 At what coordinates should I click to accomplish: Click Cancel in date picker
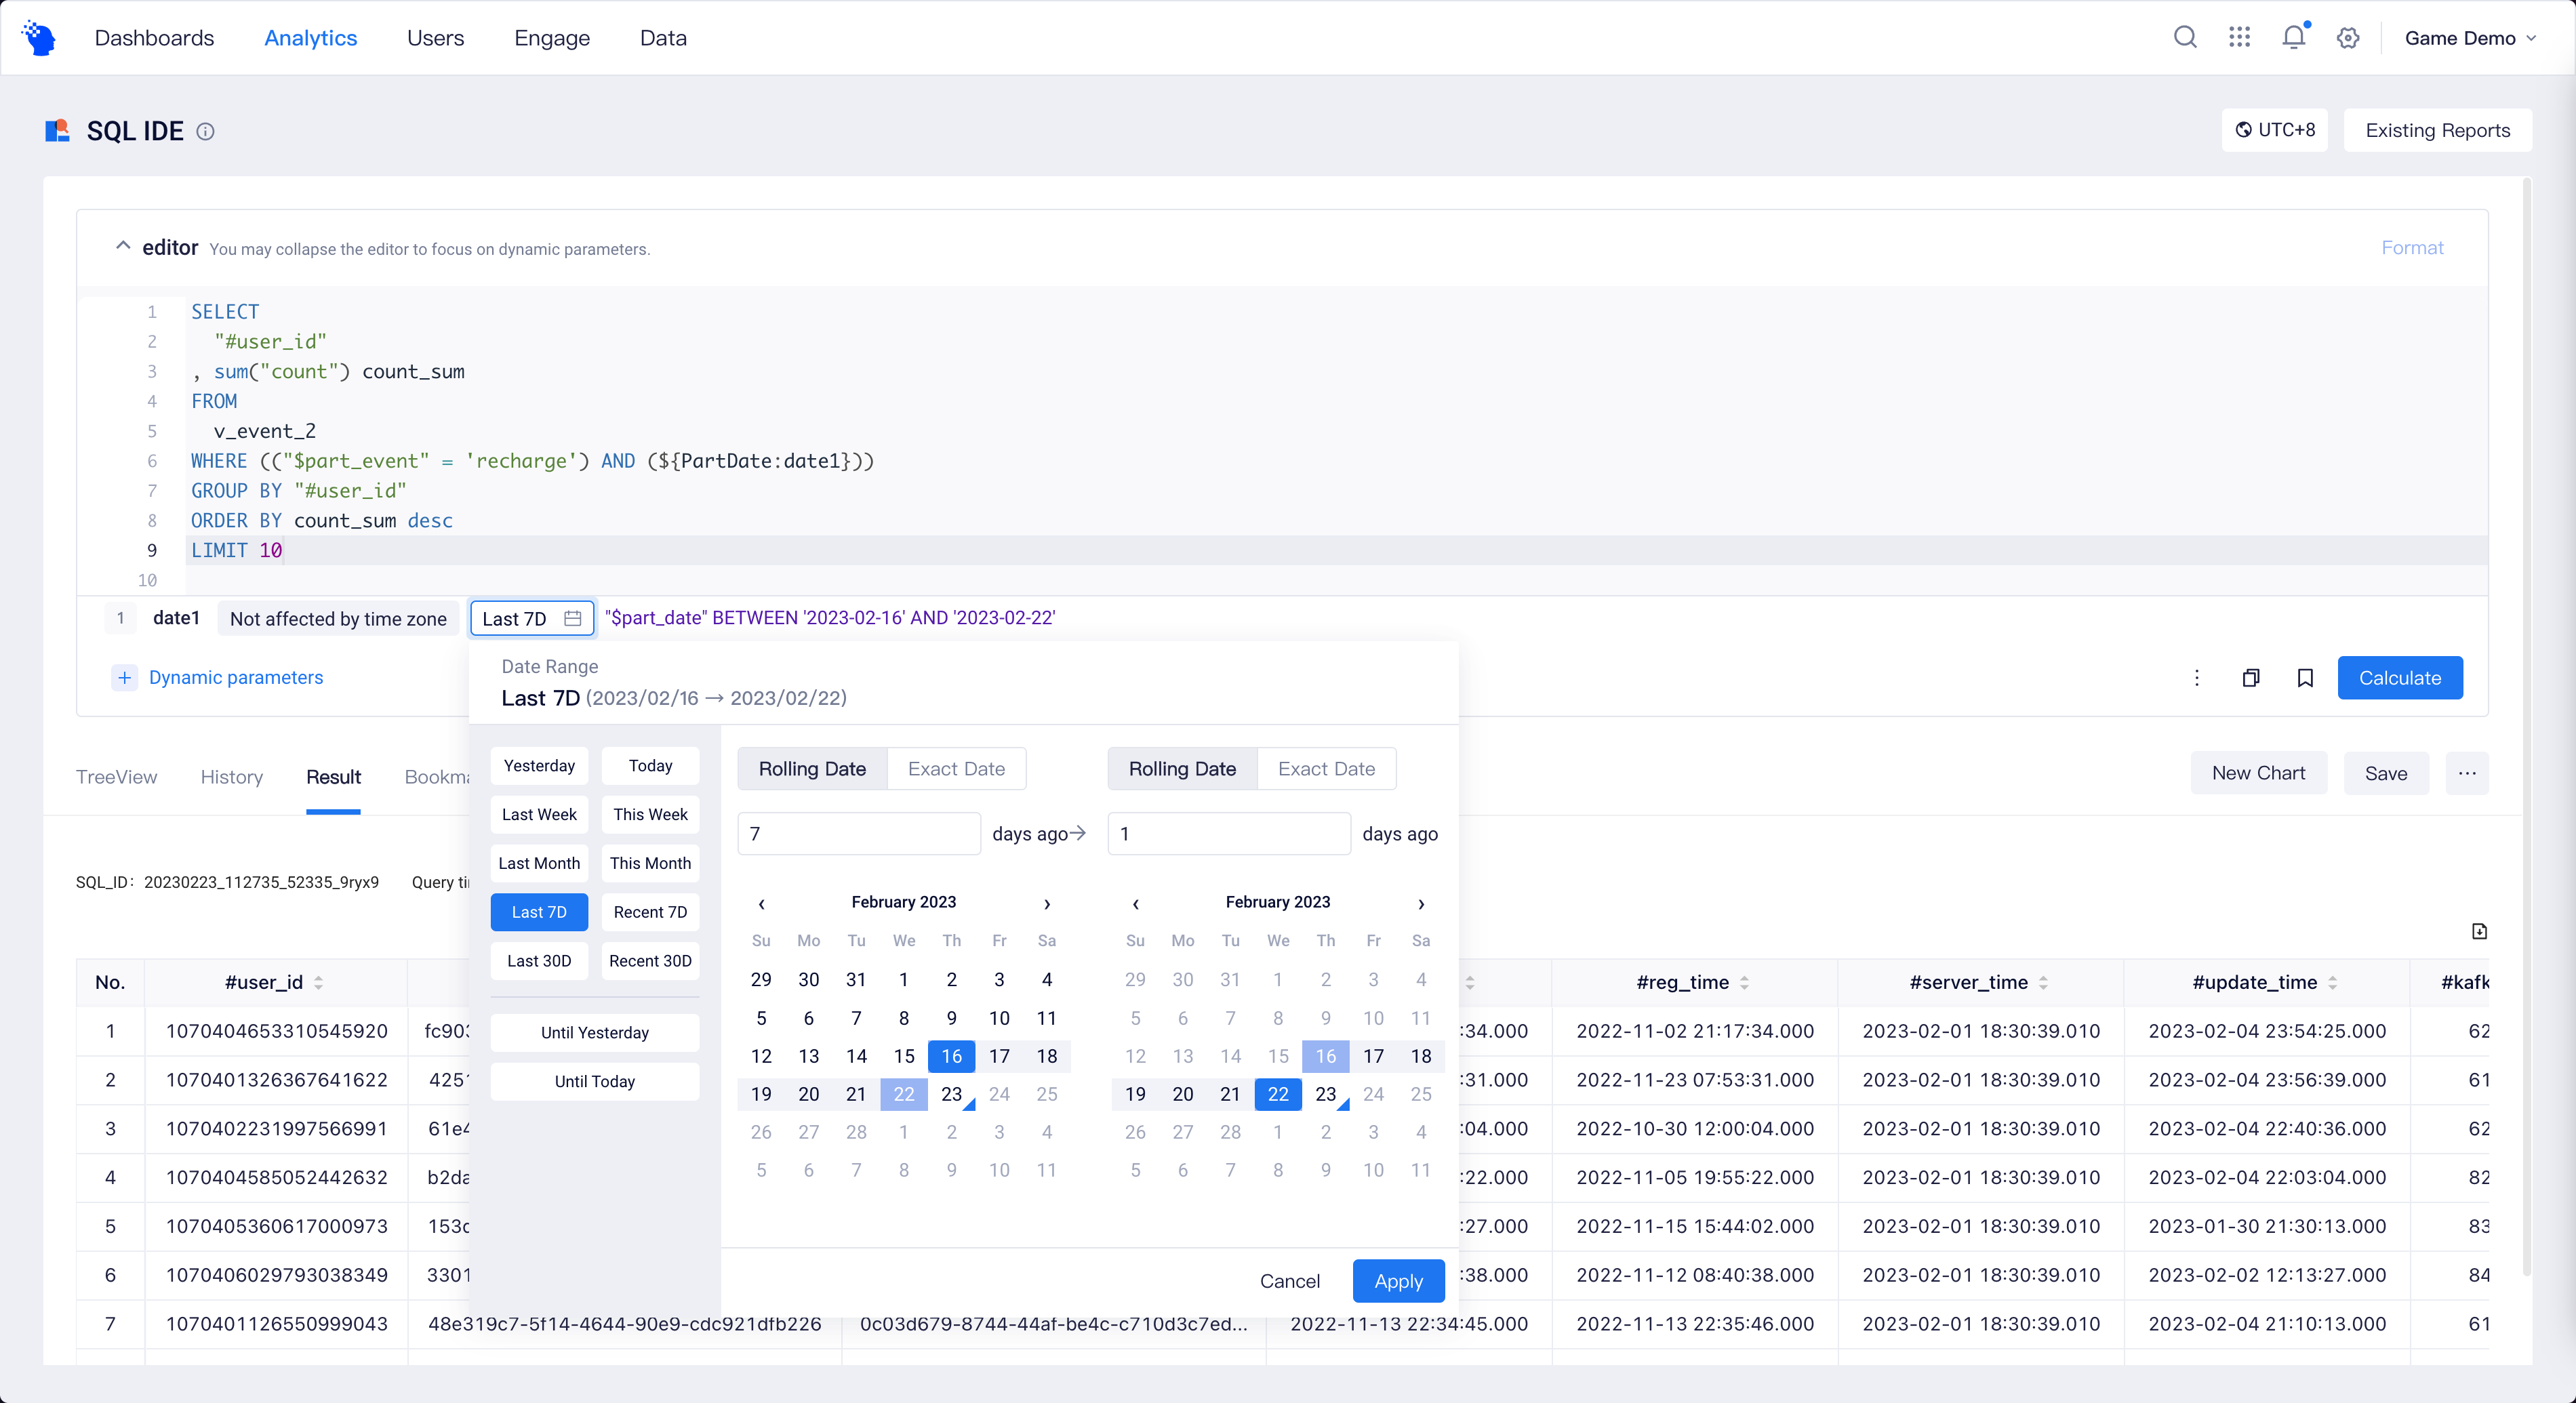tap(1289, 1281)
